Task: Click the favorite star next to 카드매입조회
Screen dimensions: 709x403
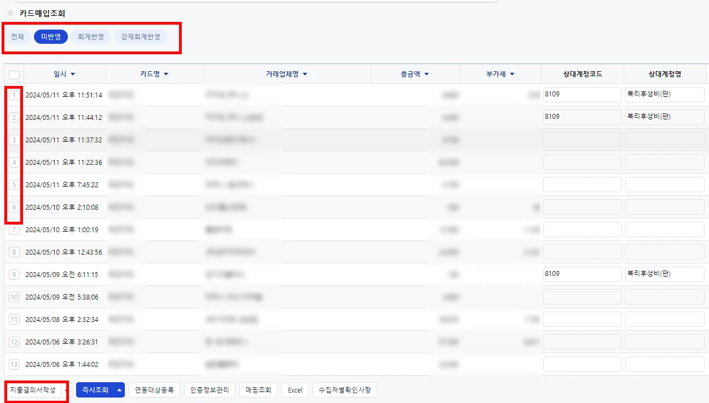Action: point(10,13)
